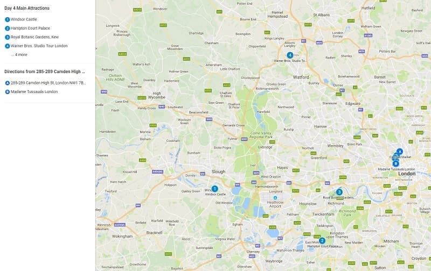Open Day 4 Main Attractions layer heading
Image resolution: width=431 pixels, height=271 pixels.
coord(27,8)
